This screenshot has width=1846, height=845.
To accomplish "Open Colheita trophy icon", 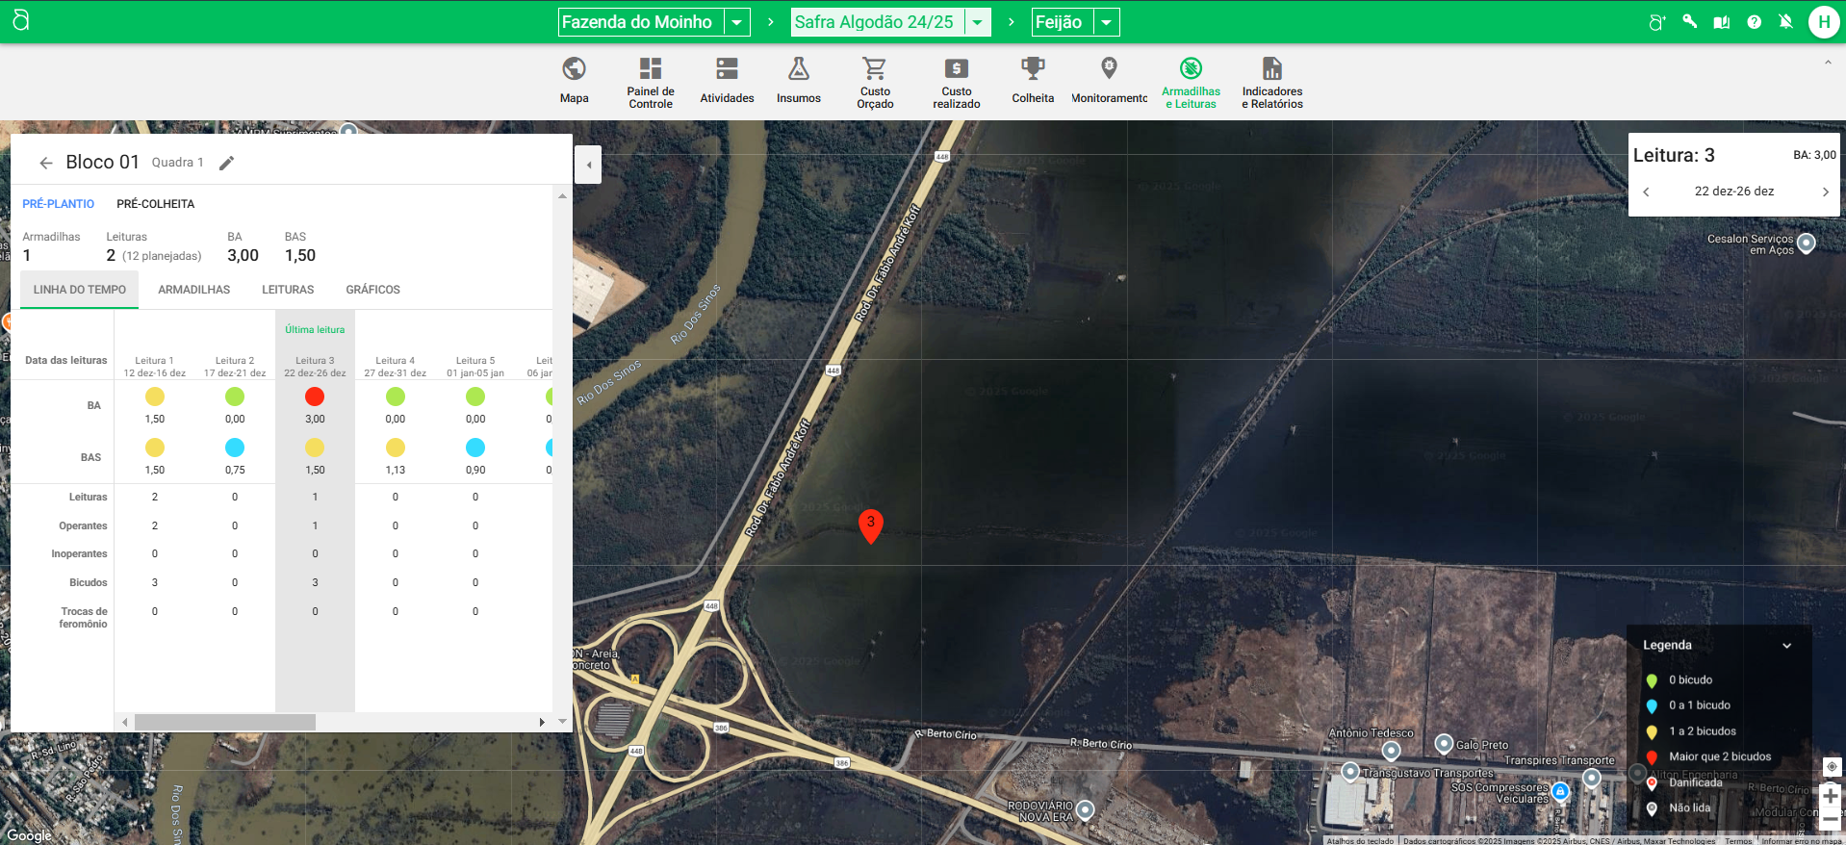I will pos(1033,69).
